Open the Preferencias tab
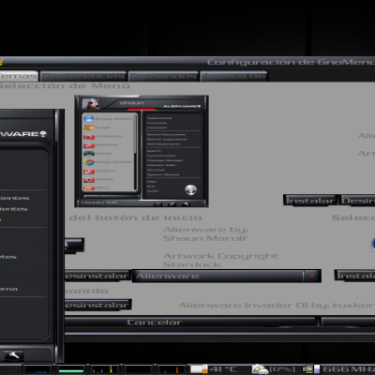 coord(83,76)
